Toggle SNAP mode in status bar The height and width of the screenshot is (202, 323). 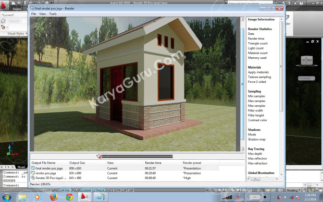click(x=47, y=190)
